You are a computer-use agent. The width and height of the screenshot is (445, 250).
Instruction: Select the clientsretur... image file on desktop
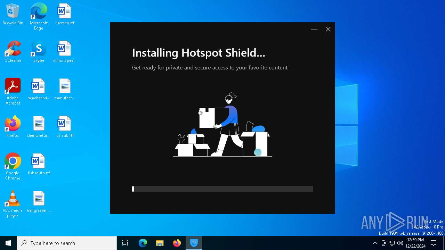click(x=39, y=127)
